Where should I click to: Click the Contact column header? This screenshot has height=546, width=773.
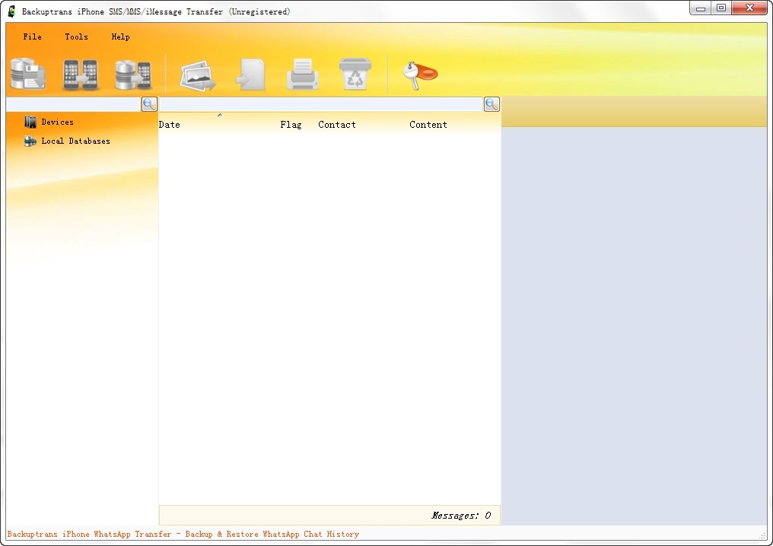(337, 125)
